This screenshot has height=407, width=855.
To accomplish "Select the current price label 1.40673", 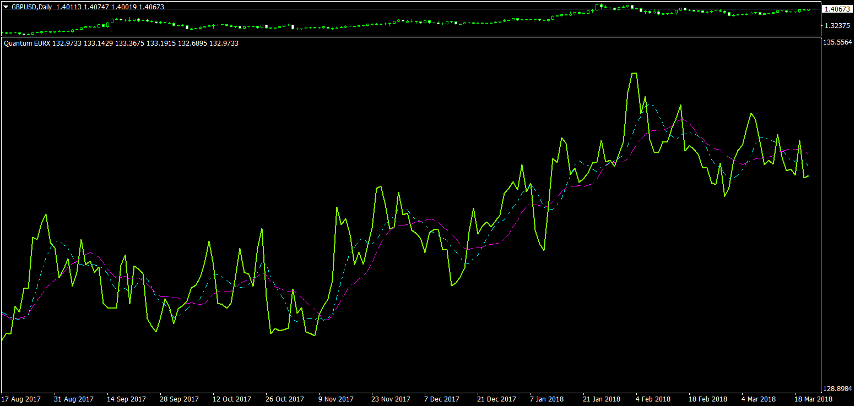I will pos(836,9).
